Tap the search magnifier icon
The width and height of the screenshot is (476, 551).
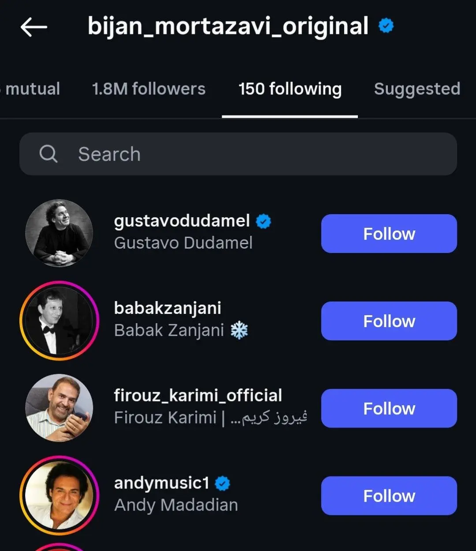(48, 154)
